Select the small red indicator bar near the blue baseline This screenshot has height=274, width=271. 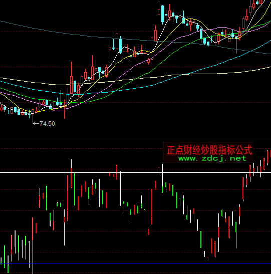pos(208,259)
